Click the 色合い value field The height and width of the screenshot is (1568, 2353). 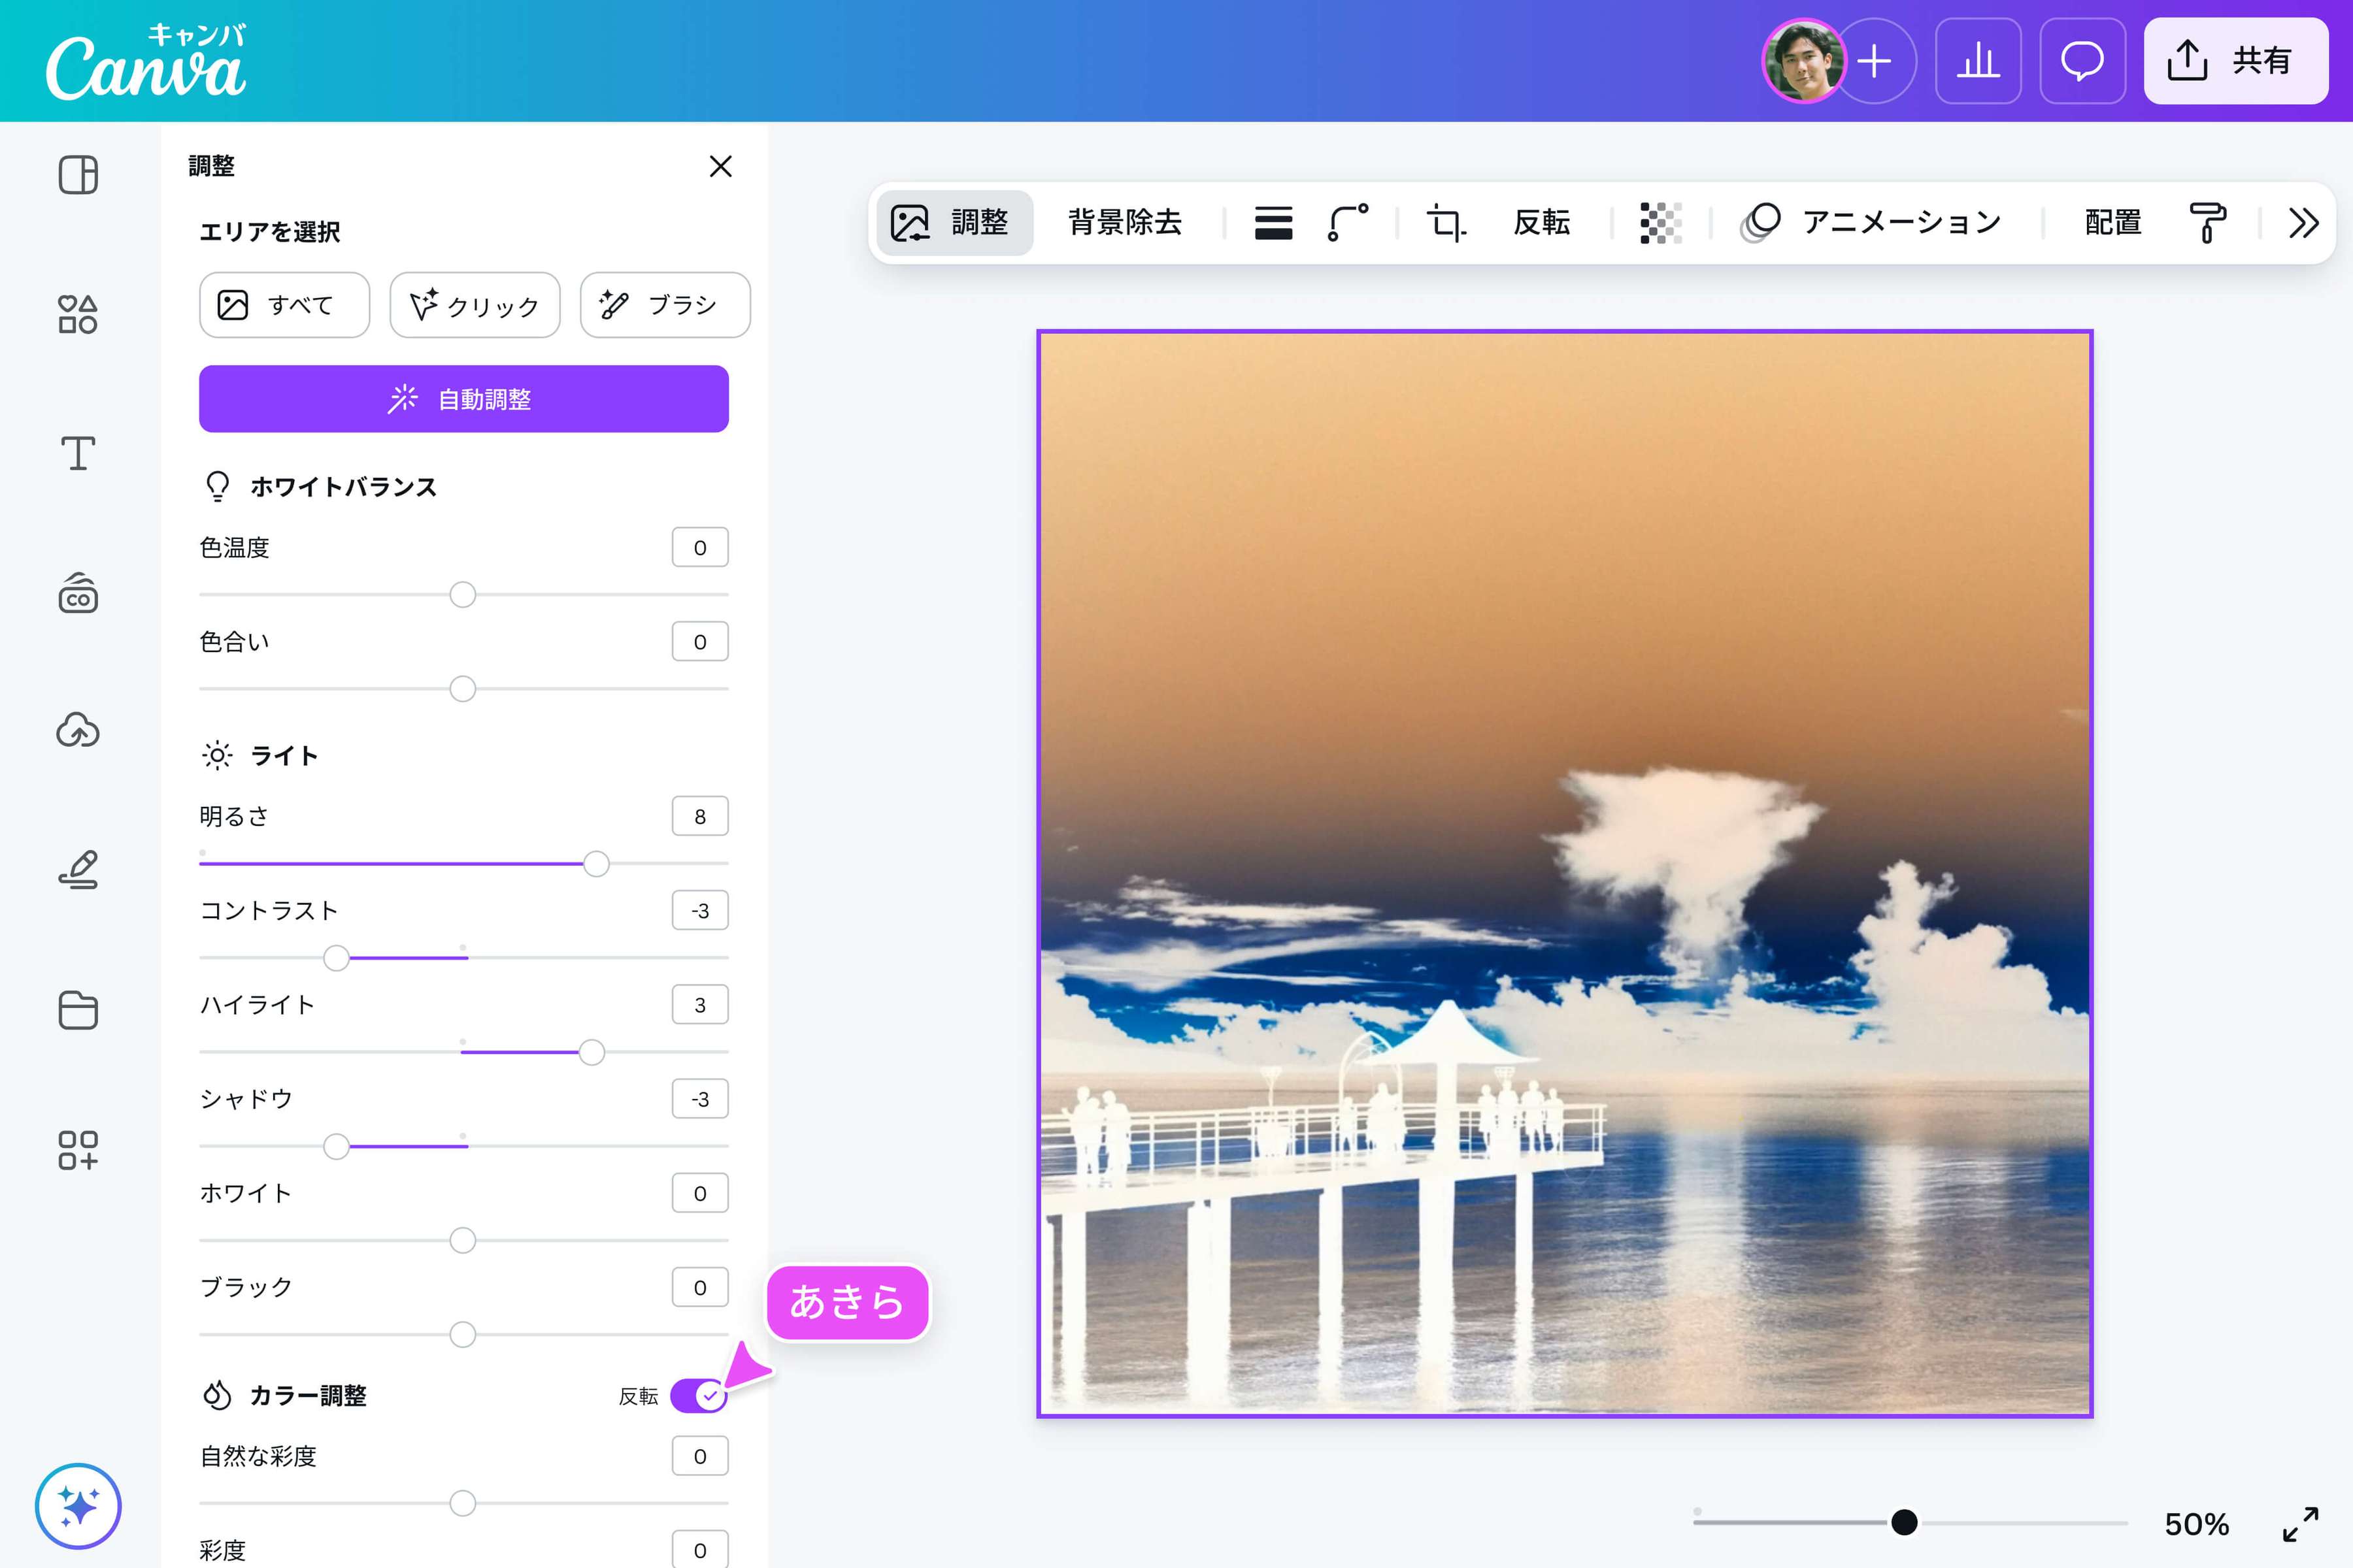coord(700,641)
